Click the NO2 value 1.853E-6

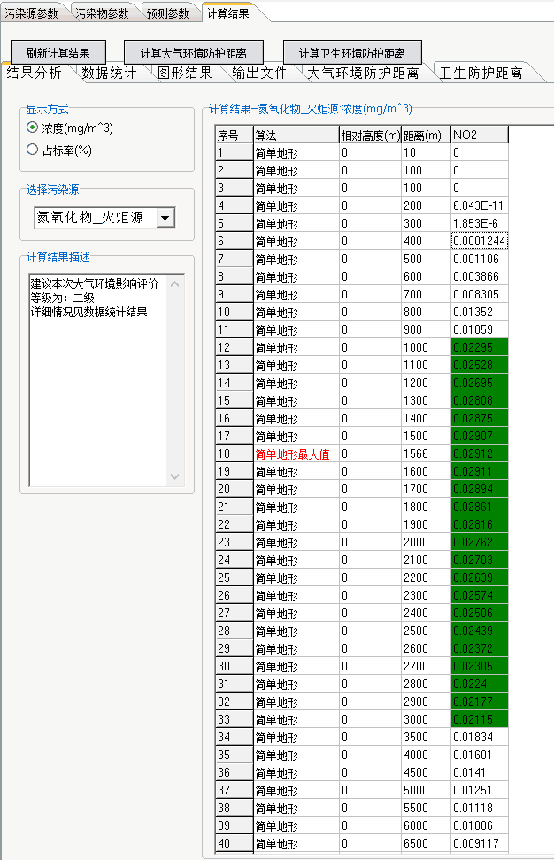pos(480,223)
